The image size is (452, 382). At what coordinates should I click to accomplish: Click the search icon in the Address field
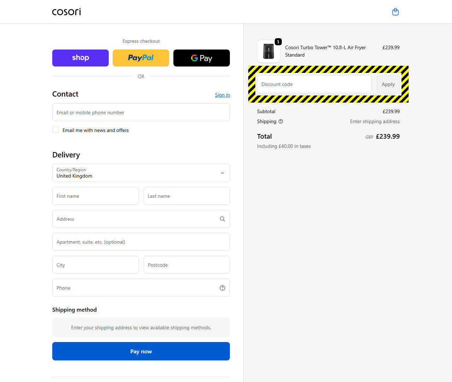222,219
